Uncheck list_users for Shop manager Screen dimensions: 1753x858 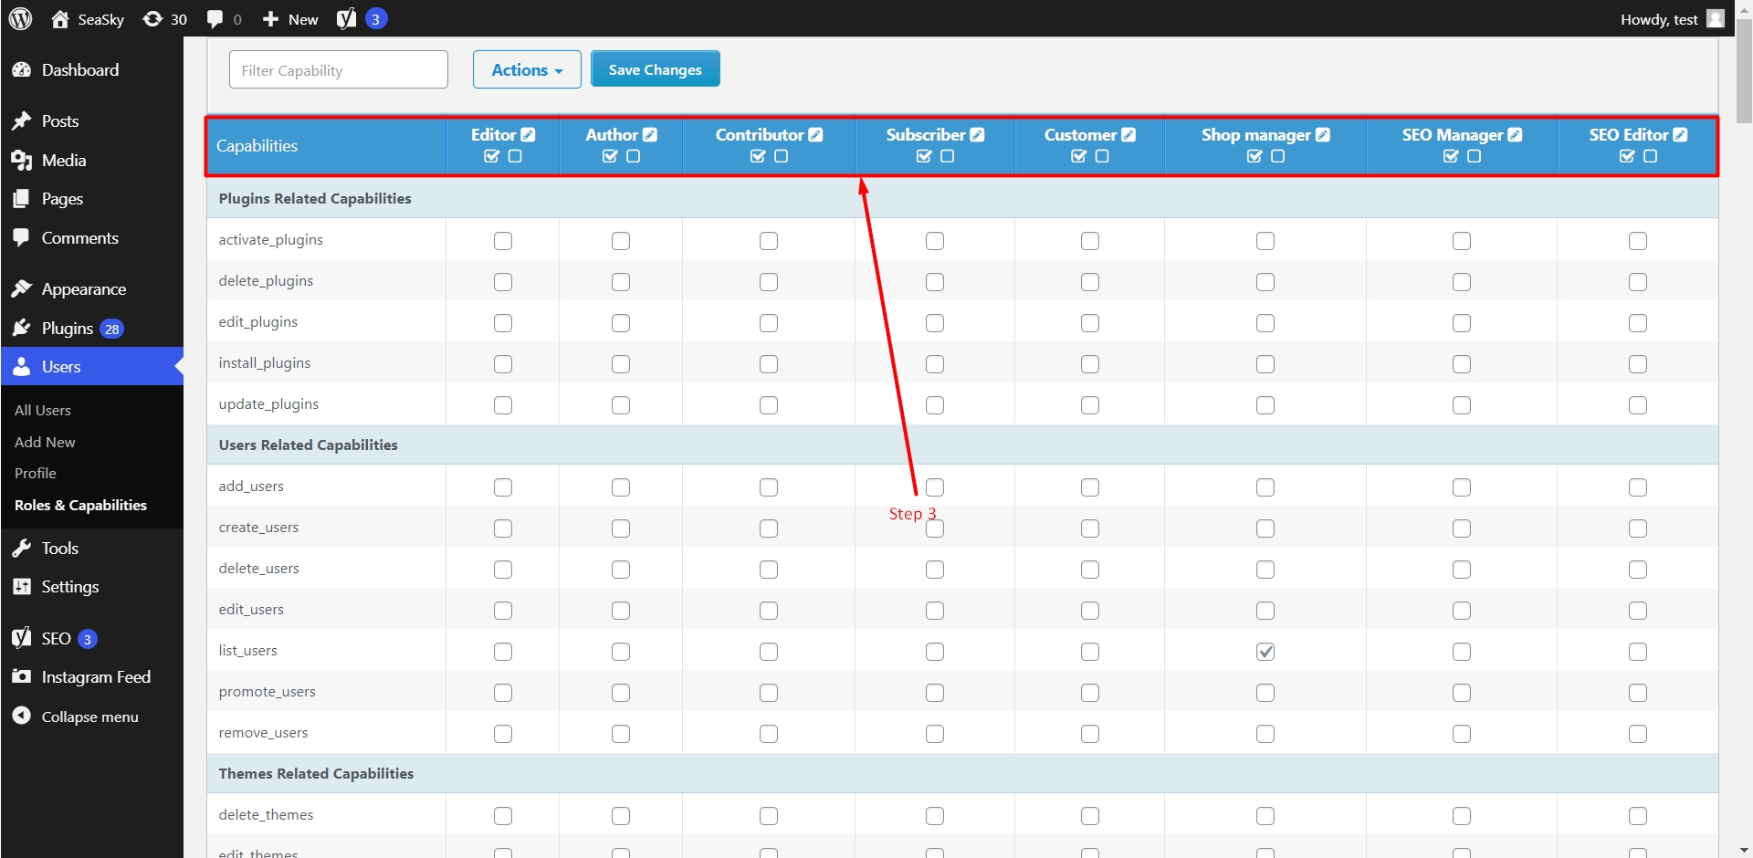click(x=1265, y=652)
